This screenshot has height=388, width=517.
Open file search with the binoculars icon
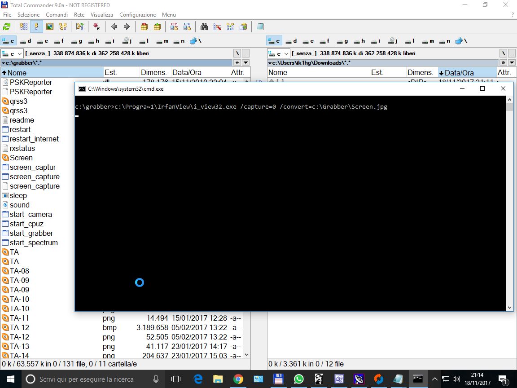pos(204,26)
